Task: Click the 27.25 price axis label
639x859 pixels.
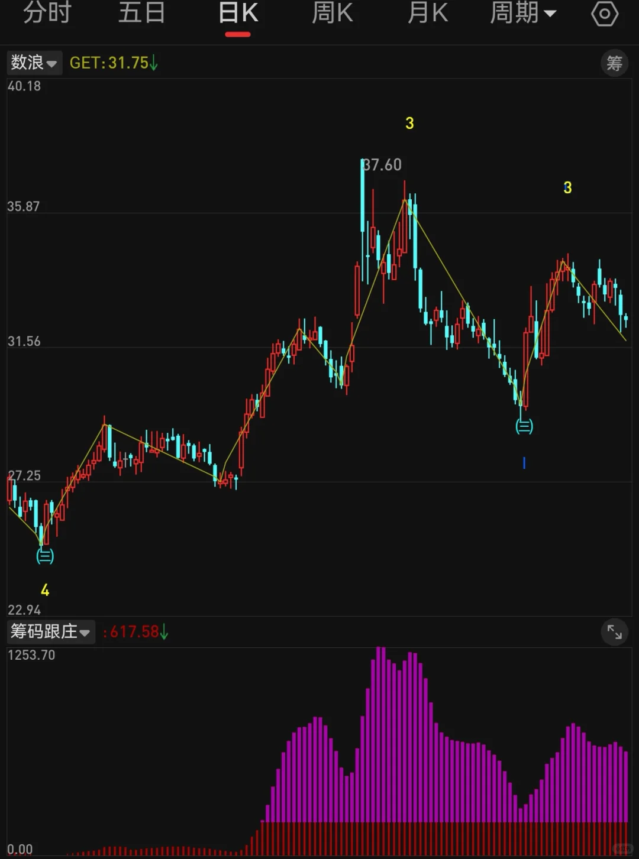Action: [24, 476]
